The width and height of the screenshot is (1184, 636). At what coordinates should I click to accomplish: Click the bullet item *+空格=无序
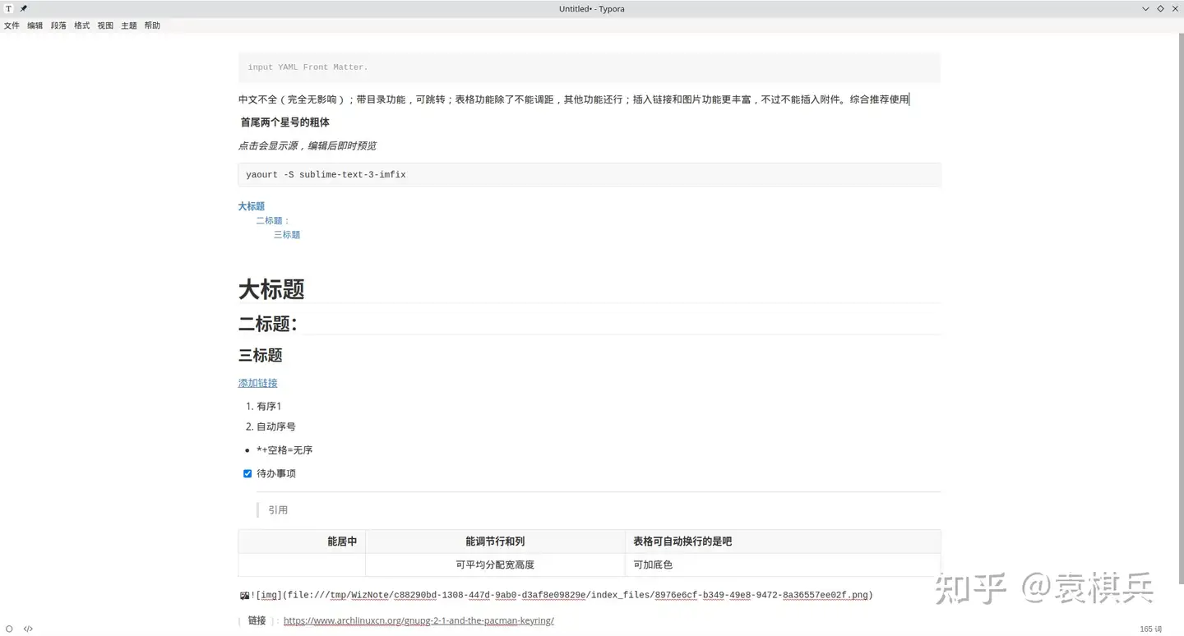tap(284, 450)
